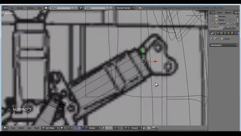
Task: Open the Outliner editor type selector
Action: click(212, 12)
